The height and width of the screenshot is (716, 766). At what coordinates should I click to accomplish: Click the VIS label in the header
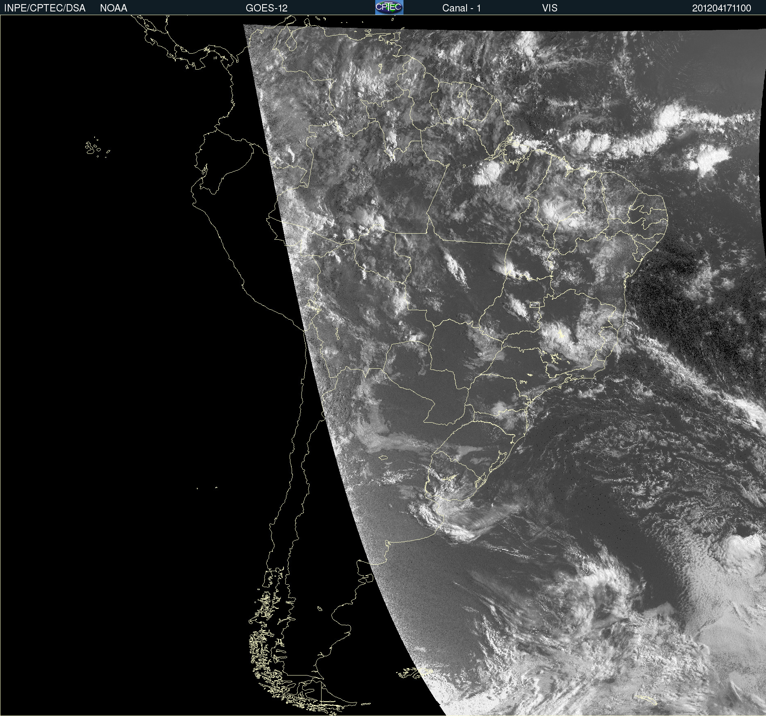point(550,8)
